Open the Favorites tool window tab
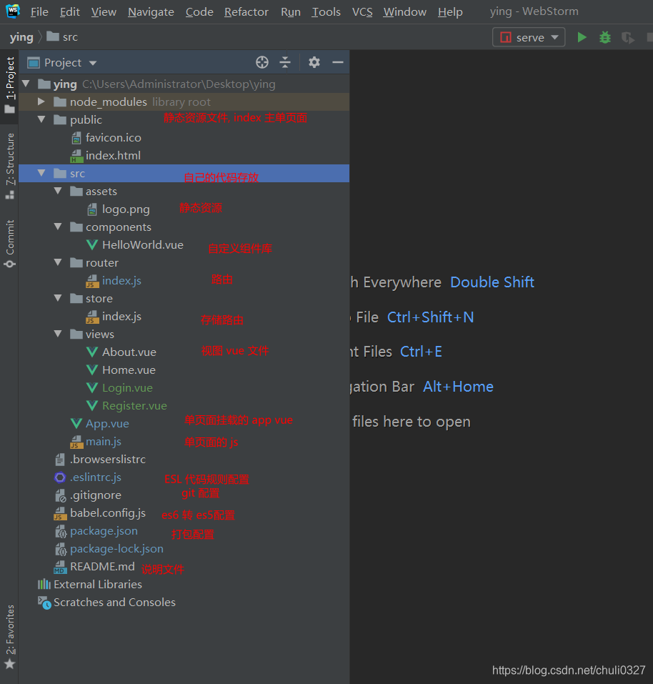The image size is (653, 684). coord(9,637)
